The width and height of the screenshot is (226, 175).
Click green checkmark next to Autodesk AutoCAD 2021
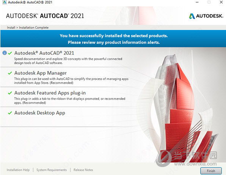[x=10, y=53]
